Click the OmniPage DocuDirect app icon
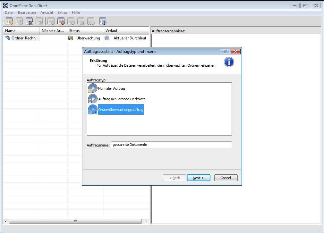 [x=6, y=5]
